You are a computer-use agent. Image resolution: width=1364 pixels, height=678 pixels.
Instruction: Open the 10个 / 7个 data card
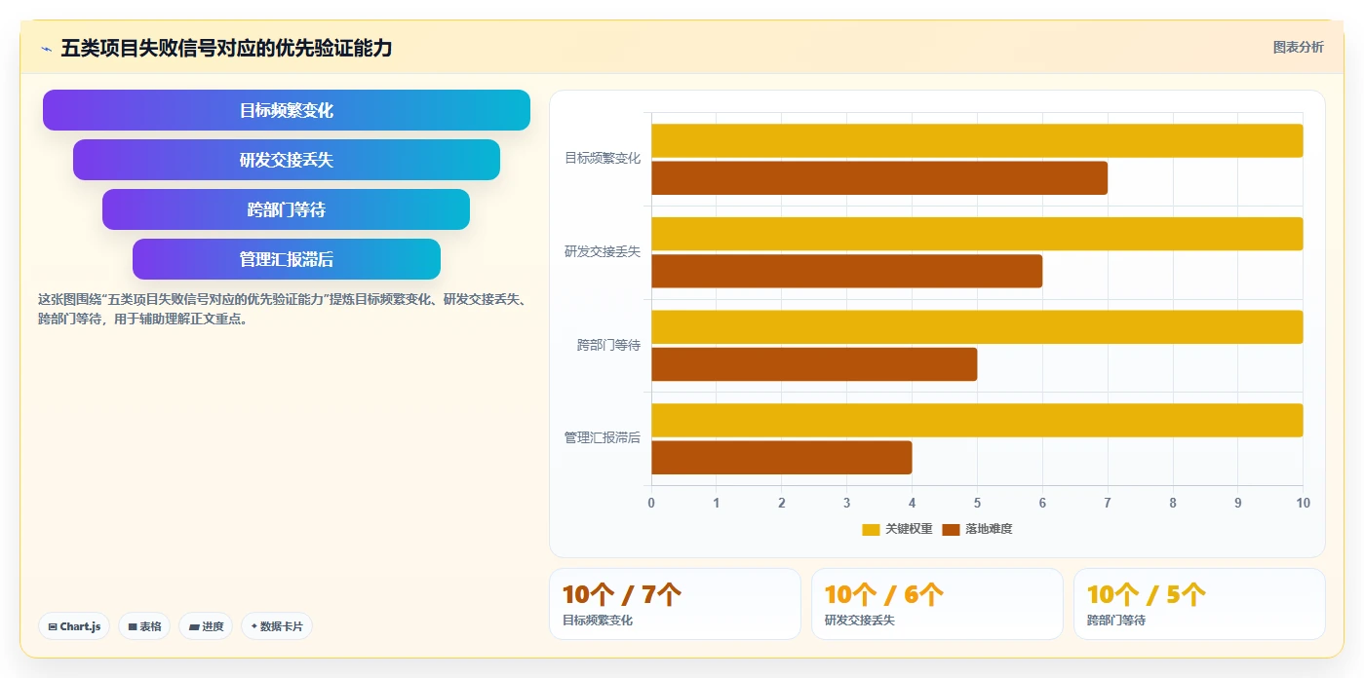point(675,604)
